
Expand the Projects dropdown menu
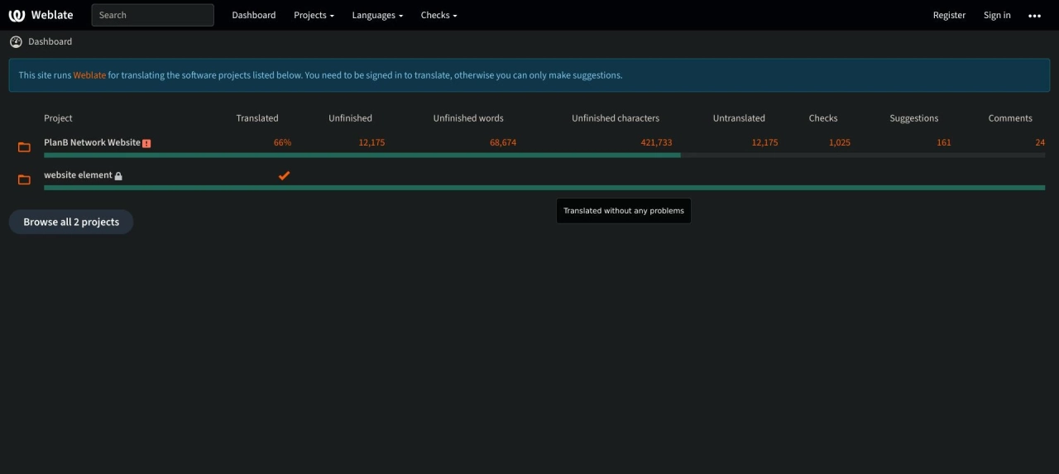(314, 15)
